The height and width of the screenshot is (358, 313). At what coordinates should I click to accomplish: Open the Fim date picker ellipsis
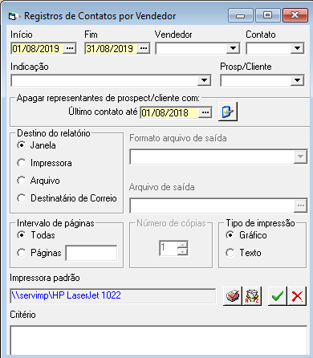(x=144, y=48)
